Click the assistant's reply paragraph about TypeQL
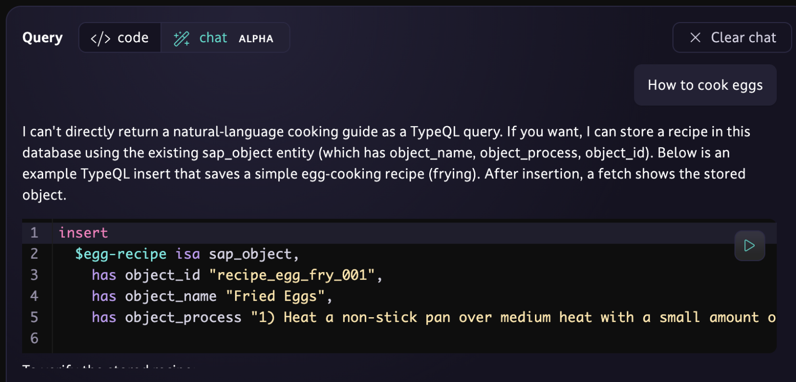The width and height of the screenshot is (796, 382). pos(386,163)
